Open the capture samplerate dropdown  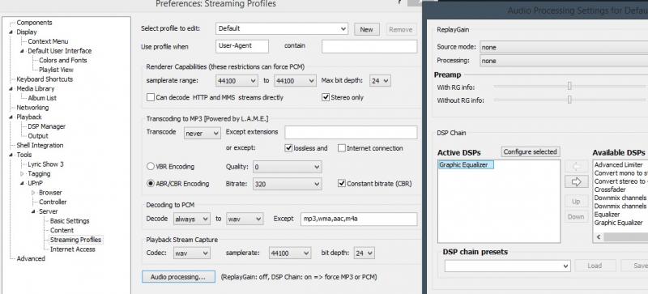pos(290,253)
